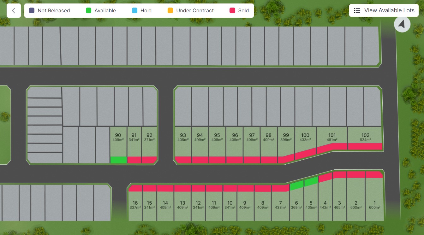
Task: Click the compass north arrow icon
Action: pyautogui.click(x=402, y=24)
